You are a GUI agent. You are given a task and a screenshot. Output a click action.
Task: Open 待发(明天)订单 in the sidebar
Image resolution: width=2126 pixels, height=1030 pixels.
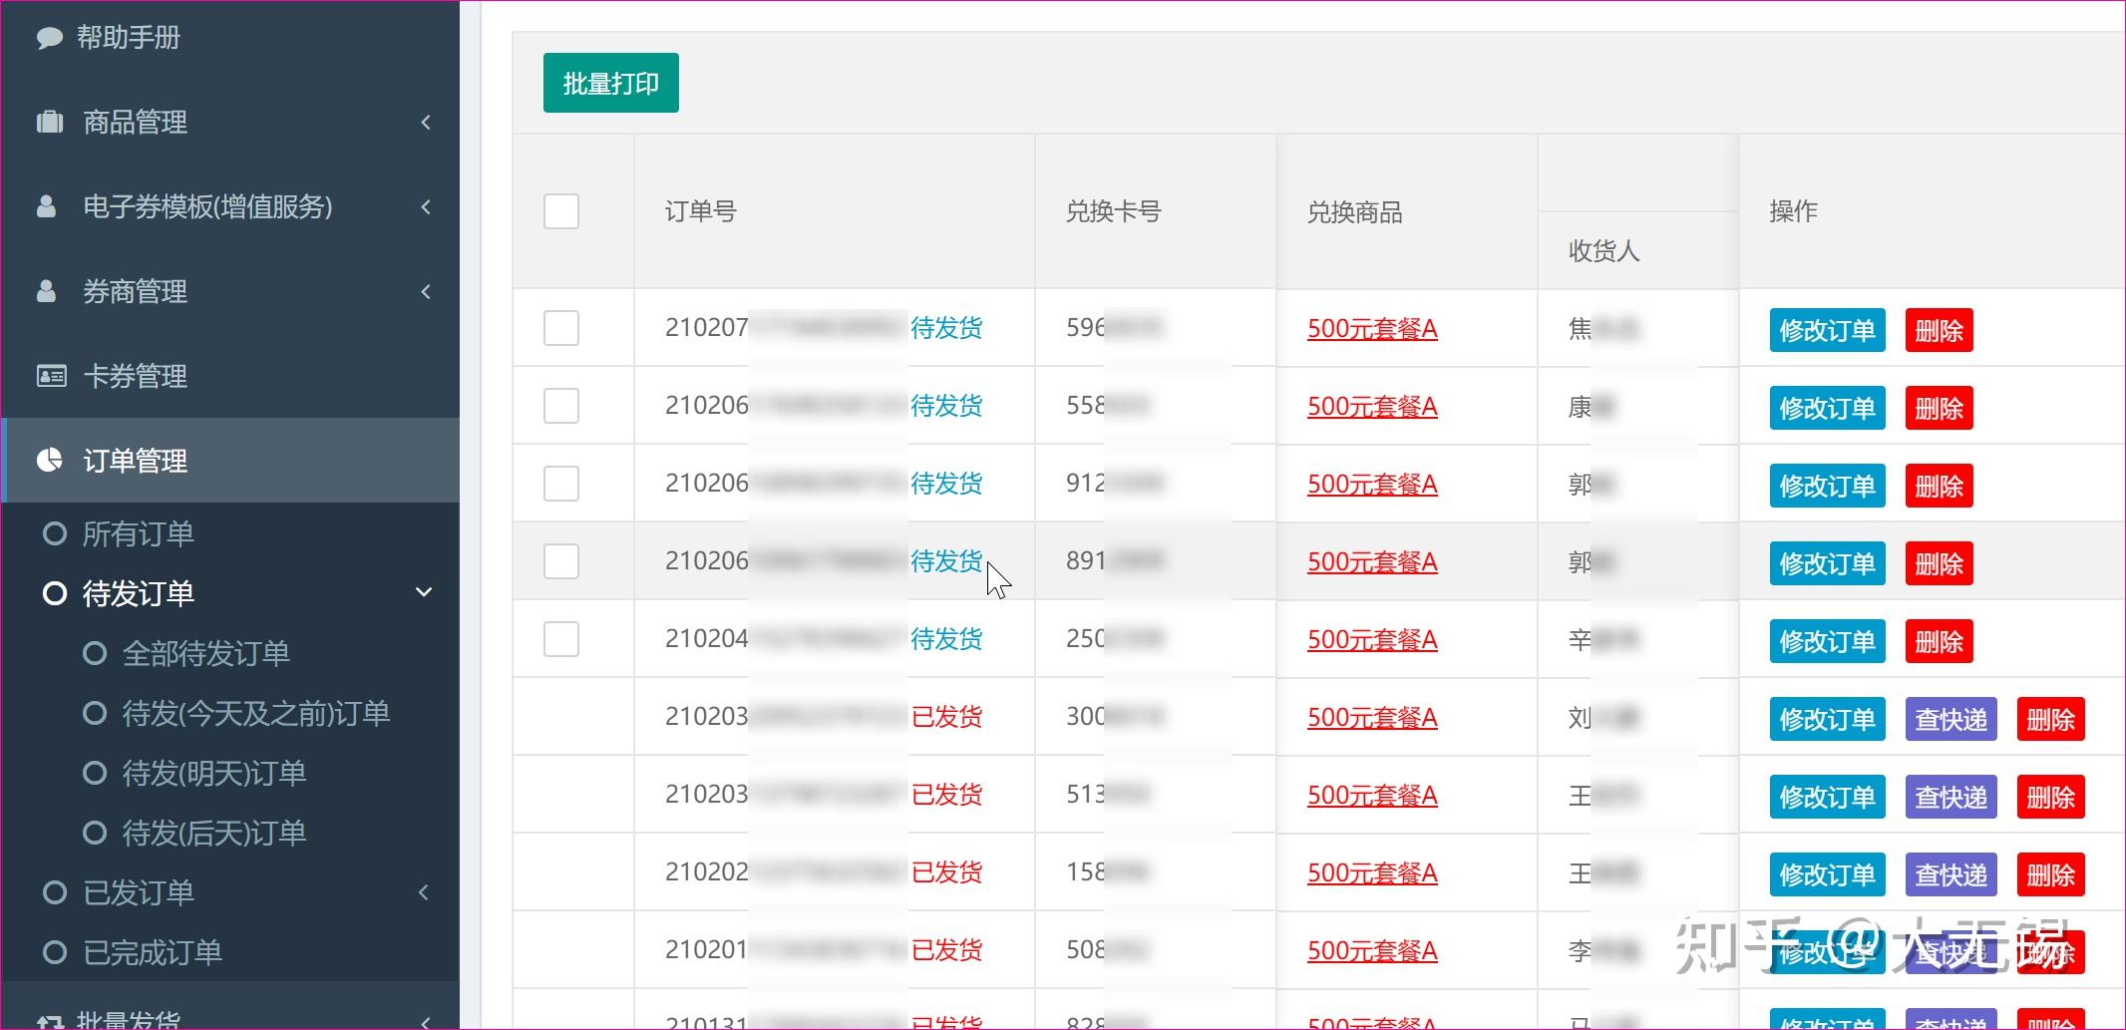[x=213, y=773]
